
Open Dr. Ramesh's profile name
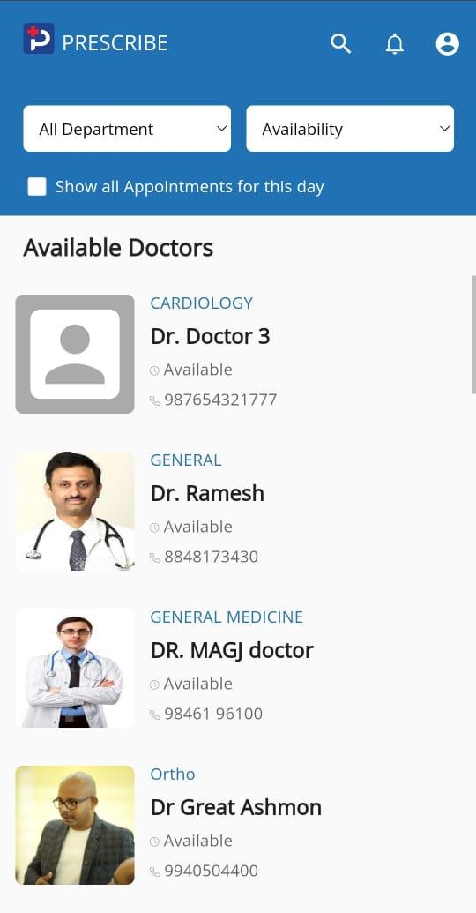click(207, 493)
